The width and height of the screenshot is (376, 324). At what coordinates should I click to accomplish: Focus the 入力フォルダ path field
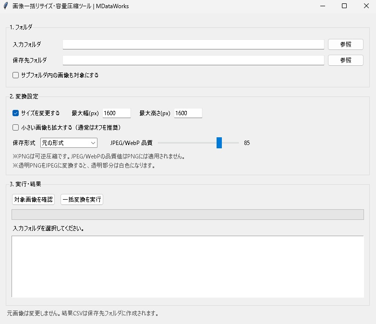tap(193, 45)
